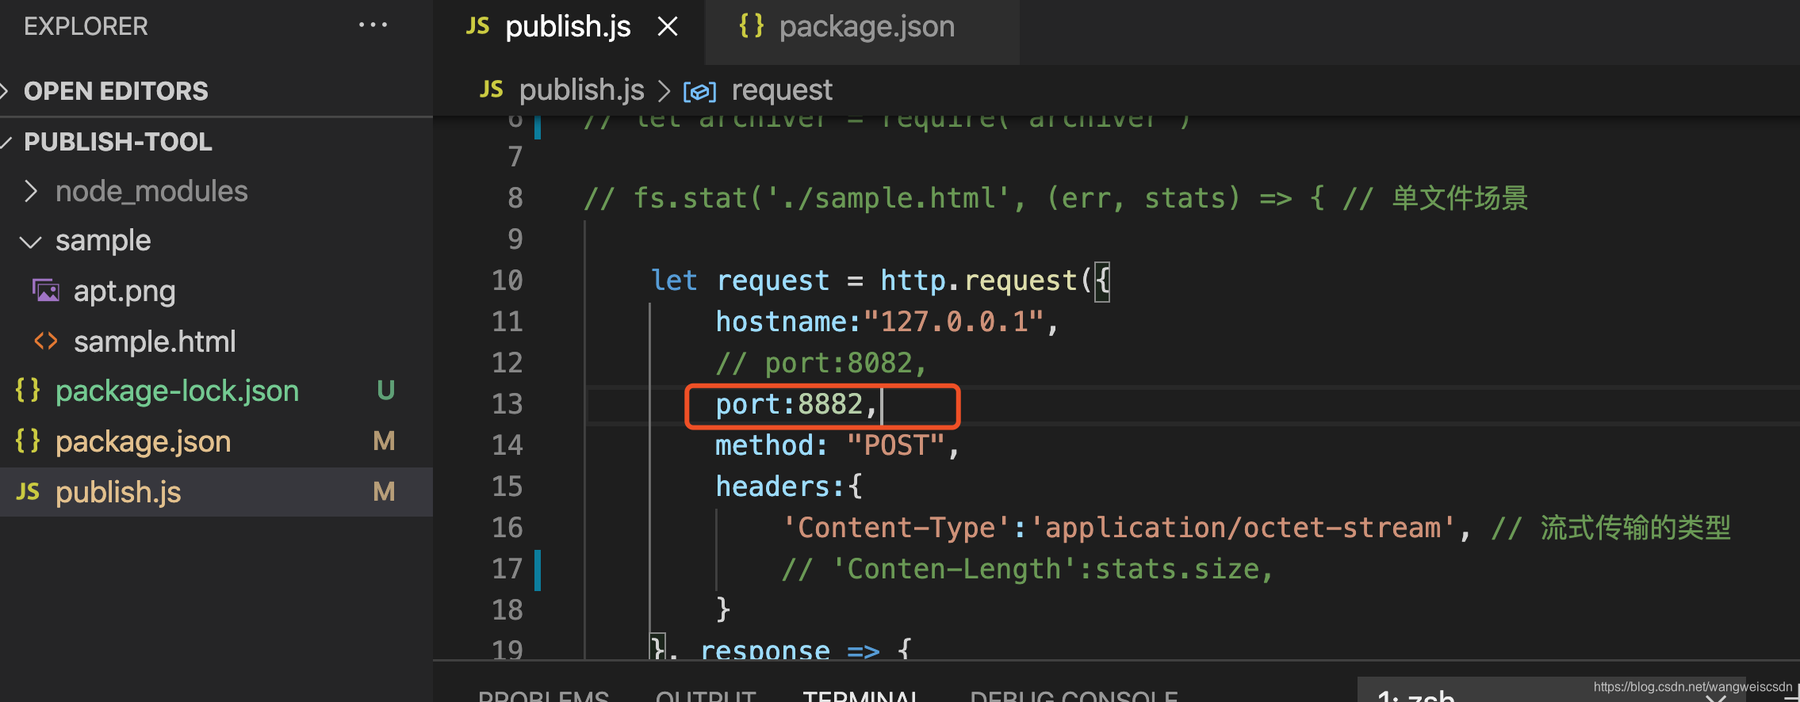Click the response => line 19
The height and width of the screenshot is (702, 1800).
(x=781, y=650)
